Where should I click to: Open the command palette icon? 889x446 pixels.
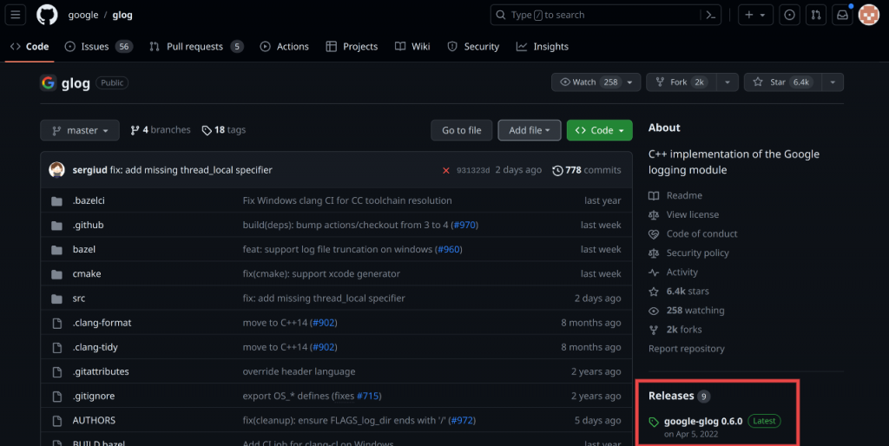(710, 16)
